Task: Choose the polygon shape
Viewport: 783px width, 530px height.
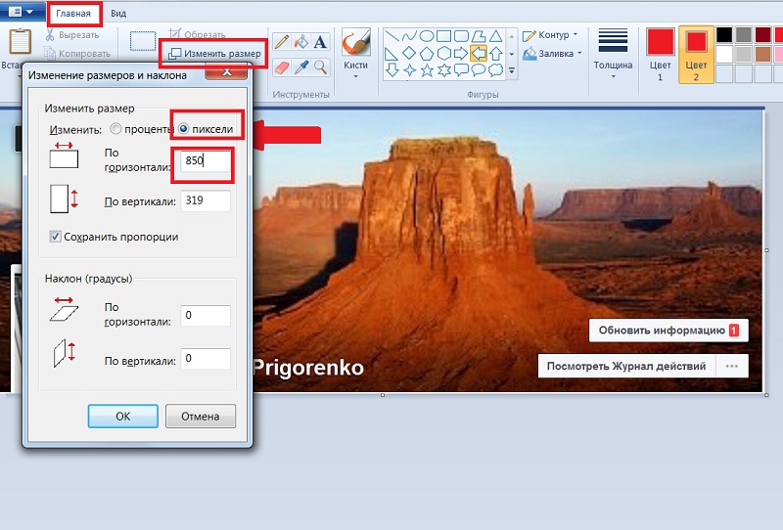Action: [479, 36]
